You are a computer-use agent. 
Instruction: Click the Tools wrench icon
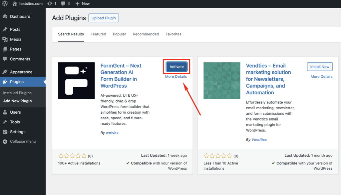[5, 122]
